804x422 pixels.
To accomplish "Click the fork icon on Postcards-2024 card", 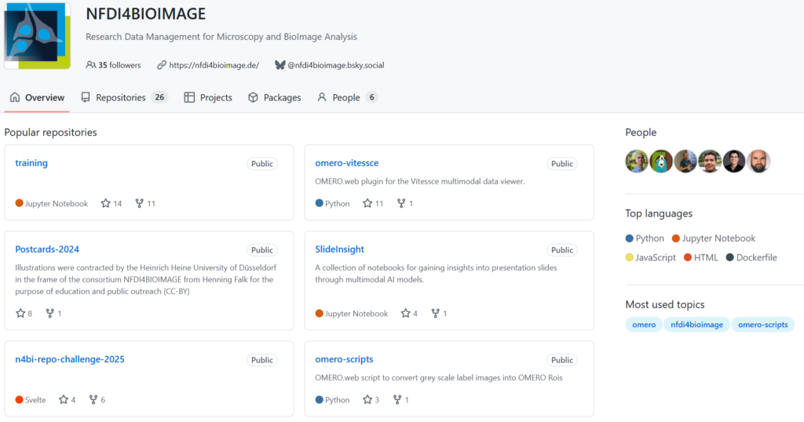I will click(50, 313).
